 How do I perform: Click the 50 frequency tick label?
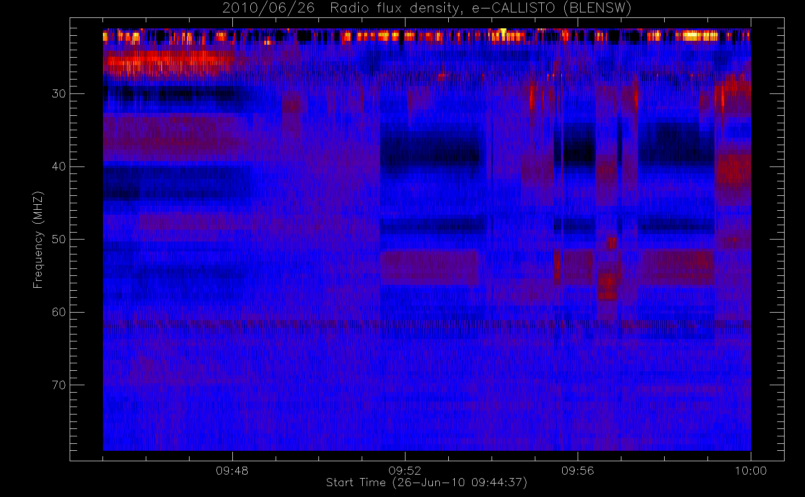(x=59, y=240)
